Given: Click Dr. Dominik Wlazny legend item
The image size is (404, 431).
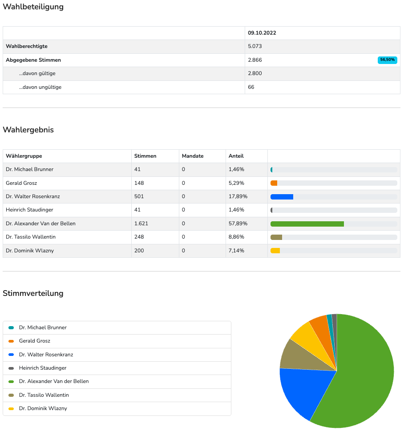Looking at the screenshot, I should point(43,408).
